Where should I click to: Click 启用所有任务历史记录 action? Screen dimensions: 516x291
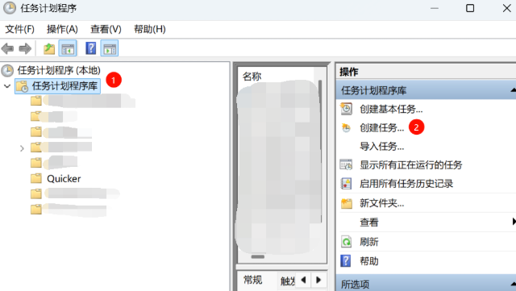(x=406, y=184)
